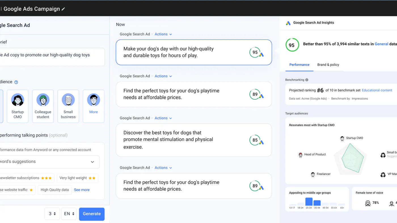Click the 35-44 age group bar
Image resolution: width=397 pixels, height=223 pixels.
pos(317,203)
